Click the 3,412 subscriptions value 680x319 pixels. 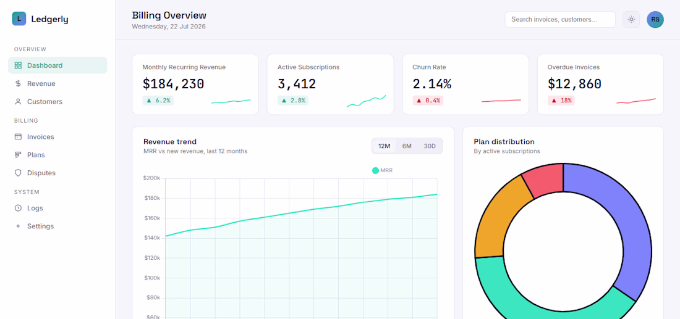(x=297, y=83)
